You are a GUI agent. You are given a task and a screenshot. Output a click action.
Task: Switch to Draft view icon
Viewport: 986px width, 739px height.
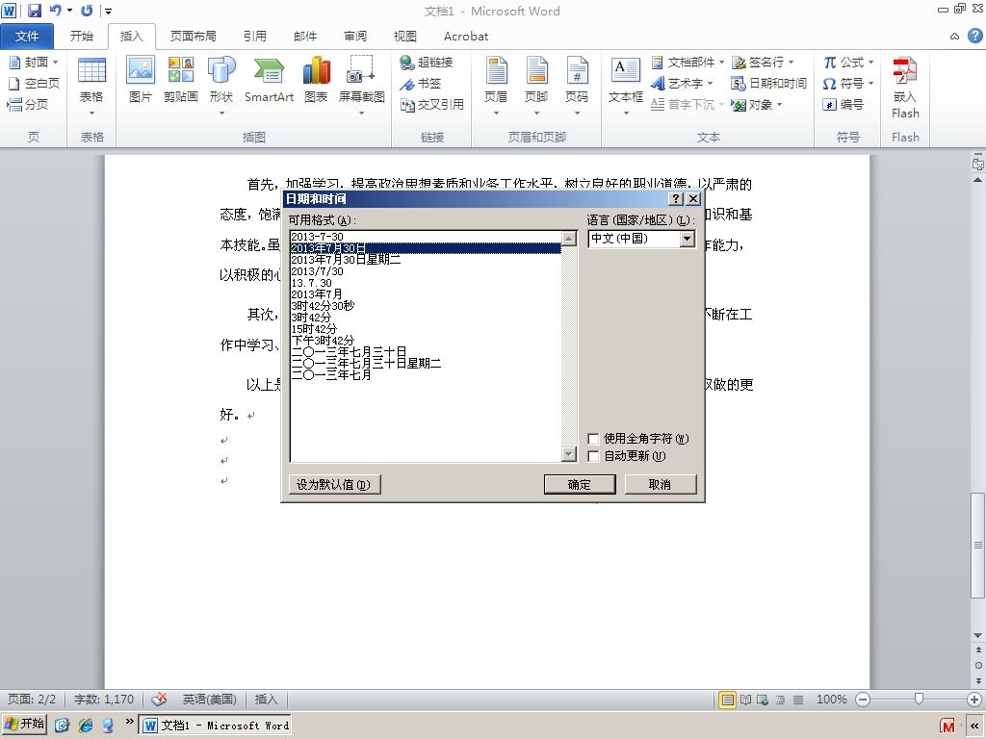click(x=798, y=700)
